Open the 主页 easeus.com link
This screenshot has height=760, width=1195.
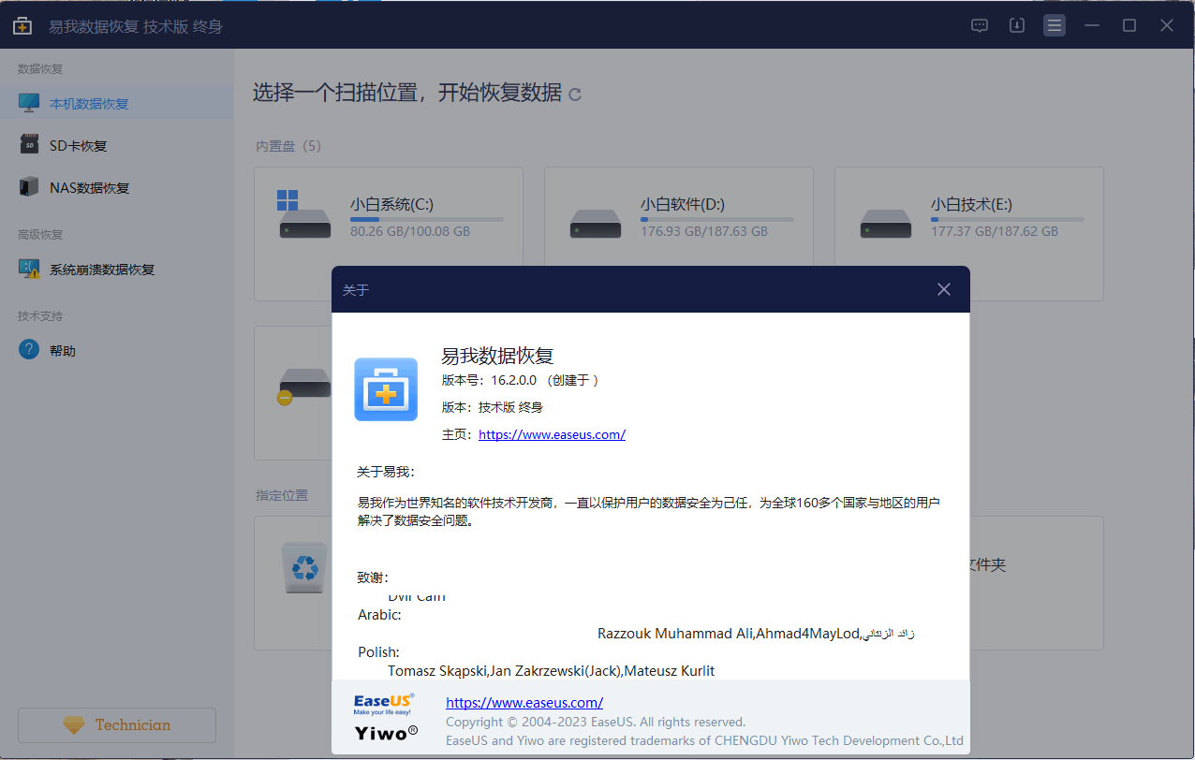point(552,434)
